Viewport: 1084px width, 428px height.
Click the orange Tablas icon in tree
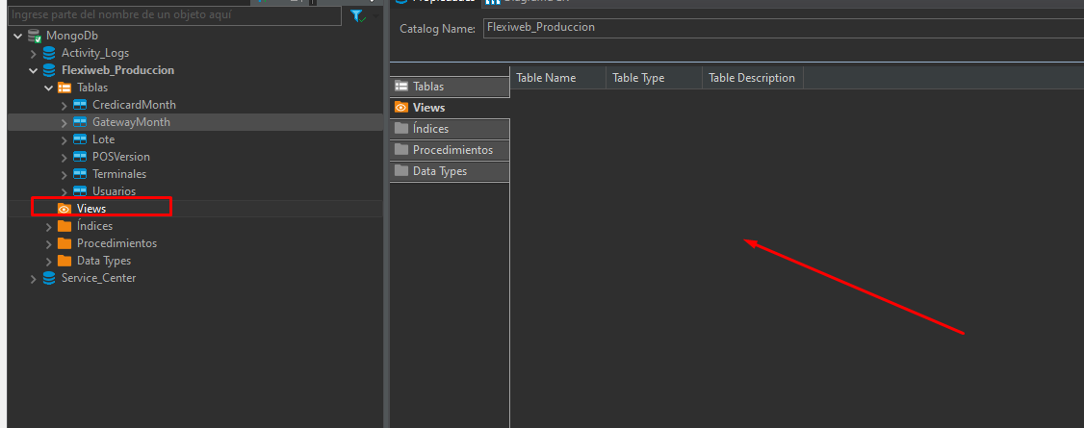(65, 88)
